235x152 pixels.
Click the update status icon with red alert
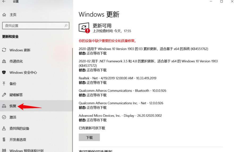[84, 28]
